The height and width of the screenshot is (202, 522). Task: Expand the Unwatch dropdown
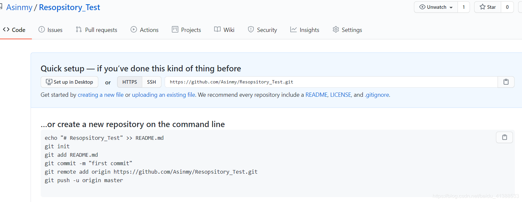click(436, 7)
